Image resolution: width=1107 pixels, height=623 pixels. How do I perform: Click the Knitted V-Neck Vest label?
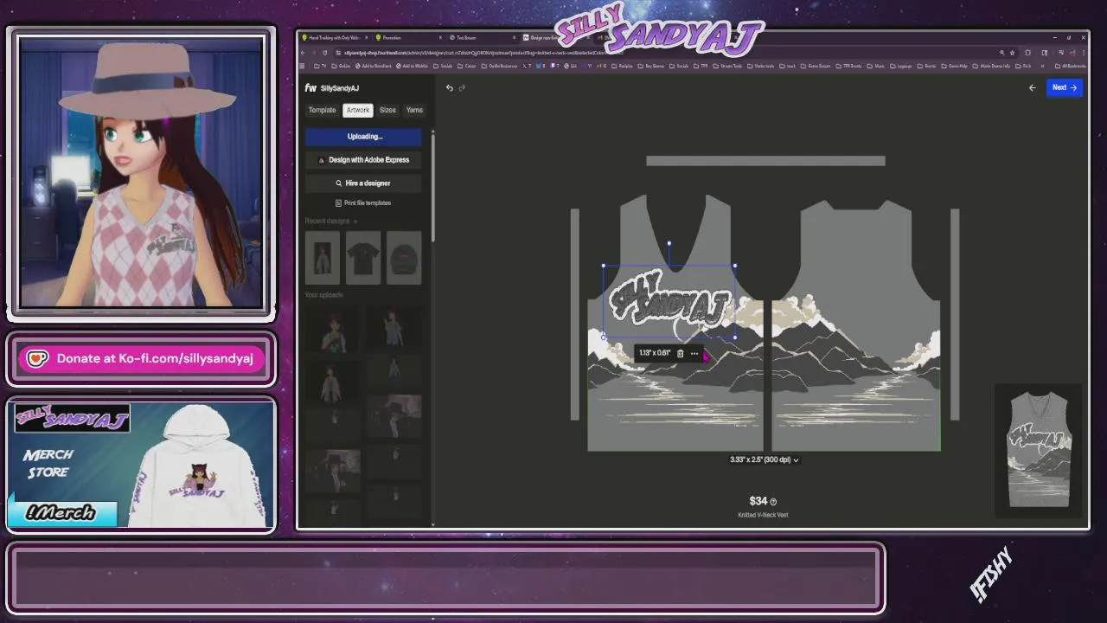point(763,515)
